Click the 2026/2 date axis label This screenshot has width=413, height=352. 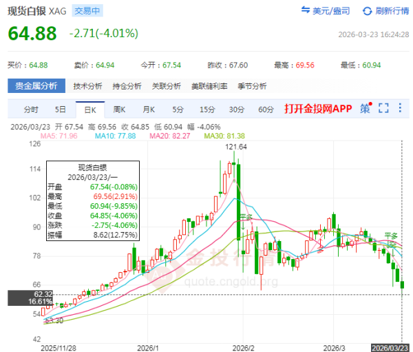coord(244,348)
